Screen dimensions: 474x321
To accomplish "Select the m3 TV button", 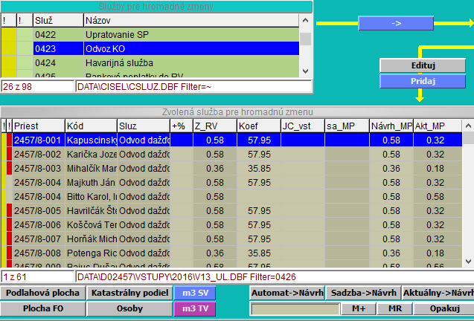I will (195, 308).
